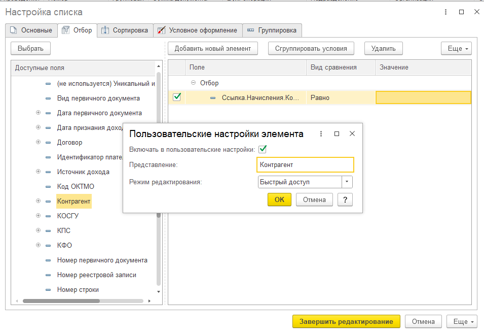484x334 pixels.
Task: Expand the Договор tree node
Action: (38, 143)
